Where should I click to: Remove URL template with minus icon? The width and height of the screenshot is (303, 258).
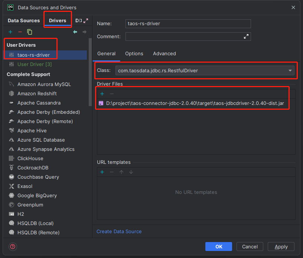(112, 172)
